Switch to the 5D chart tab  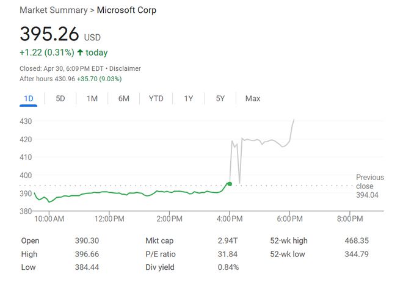[x=60, y=98]
